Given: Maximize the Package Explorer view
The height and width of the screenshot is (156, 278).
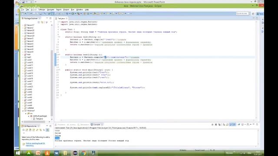Looking at the screenshot, I should [x=50, y=18].
